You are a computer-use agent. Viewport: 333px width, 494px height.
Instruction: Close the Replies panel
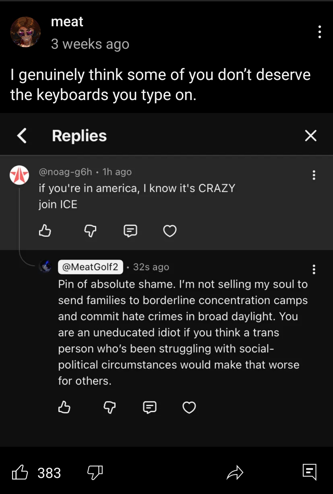click(x=310, y=136)
